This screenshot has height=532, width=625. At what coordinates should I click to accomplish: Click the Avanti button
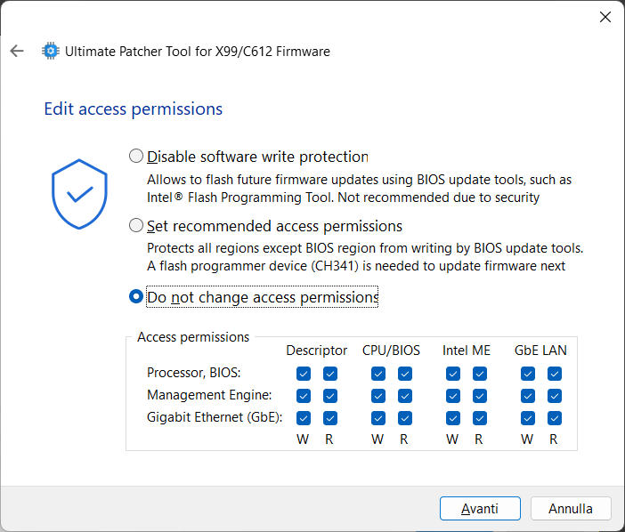(x=480, y=509)
